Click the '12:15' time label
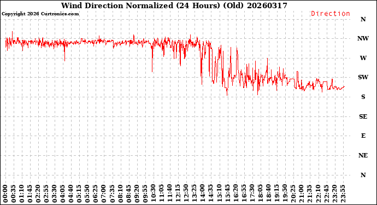 tap(178, 194)
